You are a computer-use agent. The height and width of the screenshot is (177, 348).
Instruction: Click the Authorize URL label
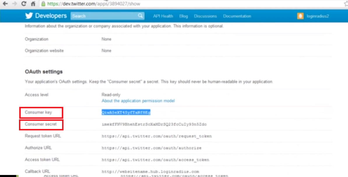pyautogui.click(x=38, y=148)
